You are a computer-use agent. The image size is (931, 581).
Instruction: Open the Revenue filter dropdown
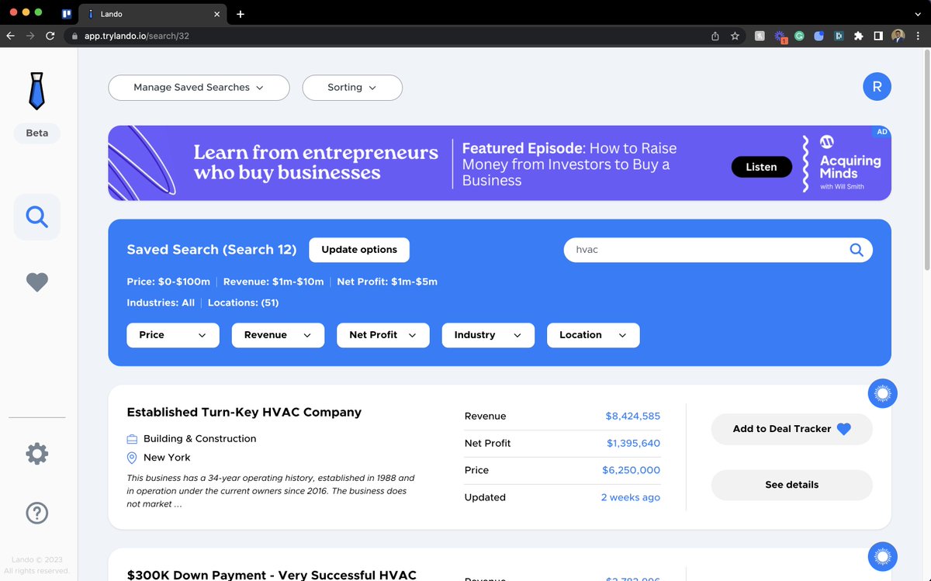278,335
